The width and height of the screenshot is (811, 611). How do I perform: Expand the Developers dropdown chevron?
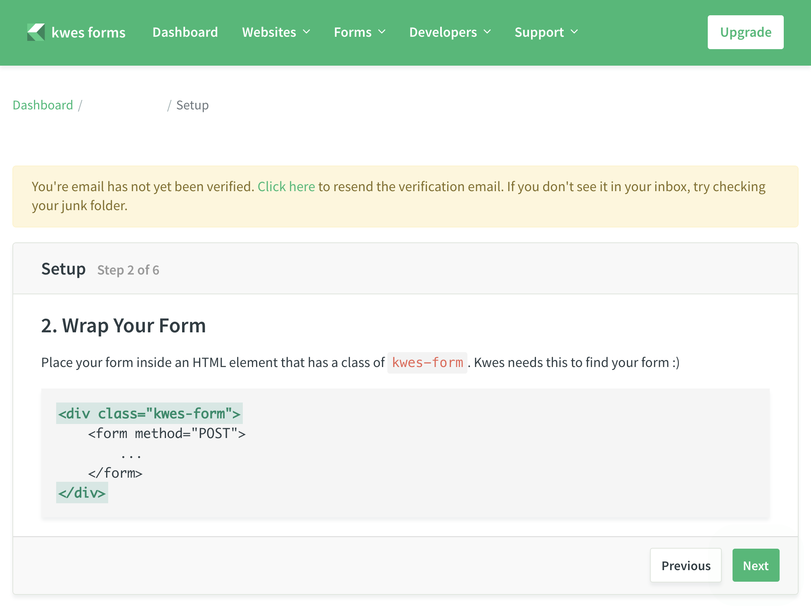click(x=487, y=32)
